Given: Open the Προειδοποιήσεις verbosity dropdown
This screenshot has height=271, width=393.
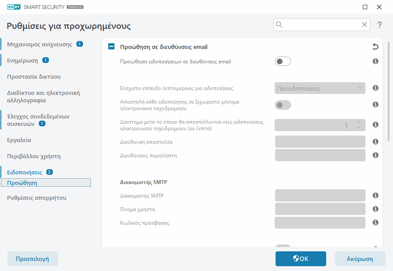Looking at the screenshot, I should 320,88.
